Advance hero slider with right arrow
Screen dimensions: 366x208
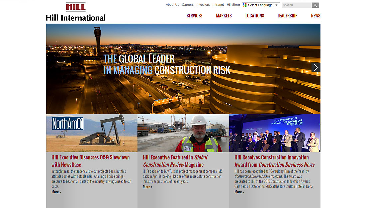(316, 67)
